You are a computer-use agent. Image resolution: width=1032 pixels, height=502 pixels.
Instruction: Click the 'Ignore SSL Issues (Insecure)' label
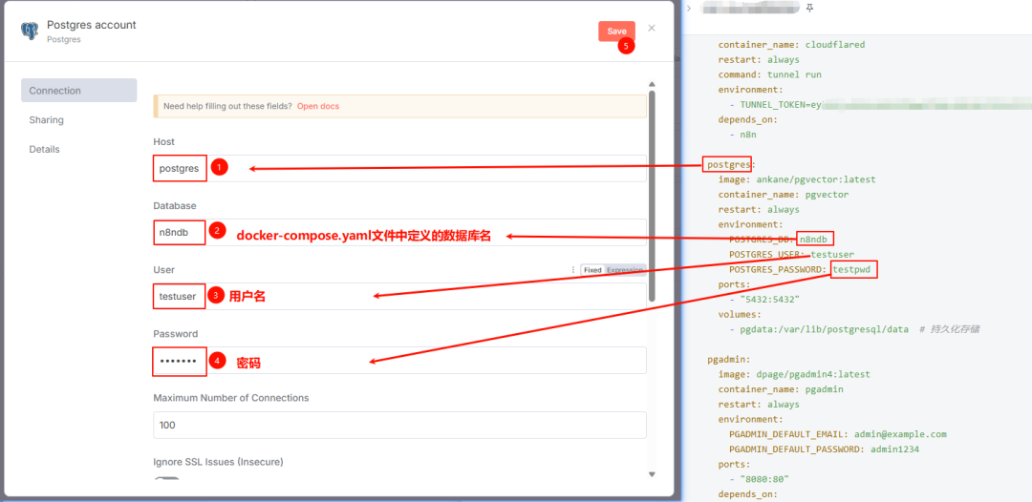tap(218, 462)
